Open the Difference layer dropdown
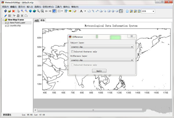This screenshot has width=174, height=118. pyautogui.click(x=132, y=60)
